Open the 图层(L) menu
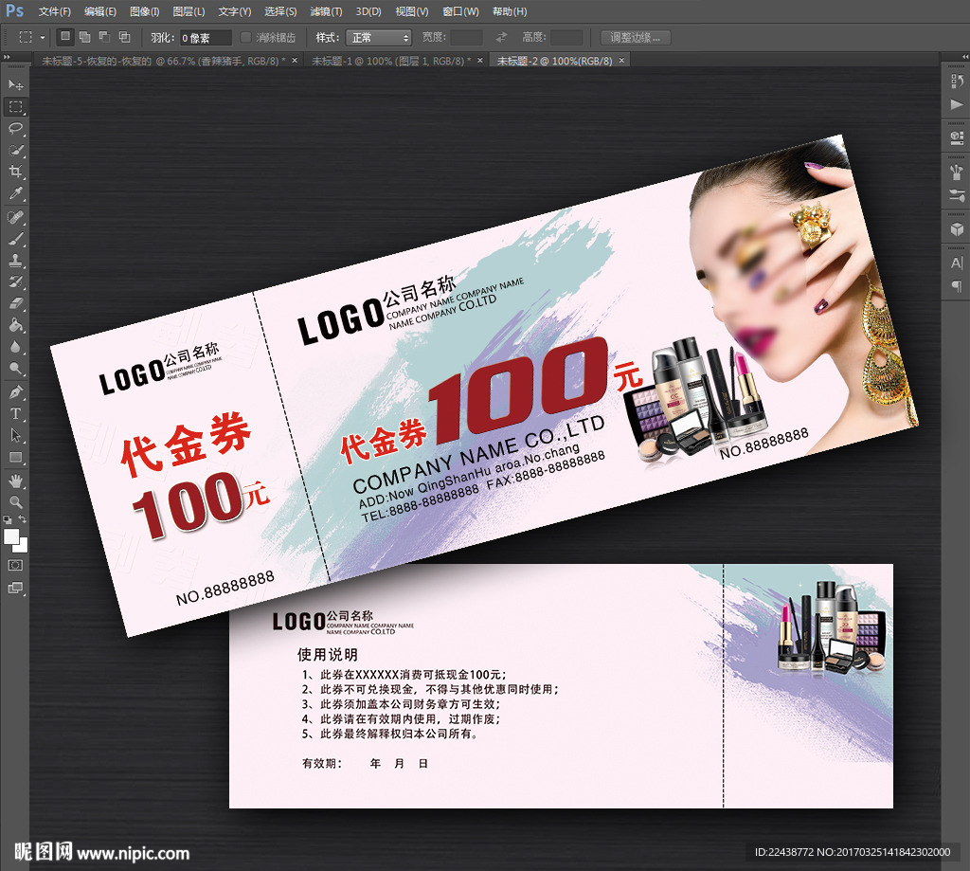Screen dimensions: 970x871 [x=189, y=11]
